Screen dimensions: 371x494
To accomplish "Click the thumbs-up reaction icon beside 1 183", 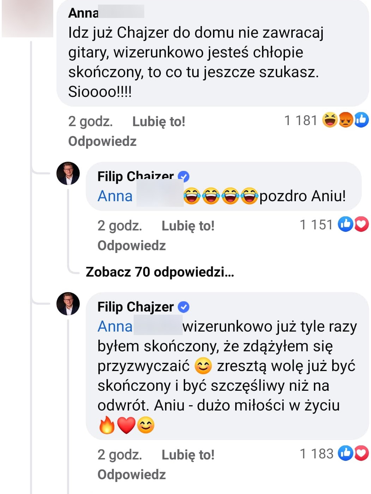I will [345, 453].
